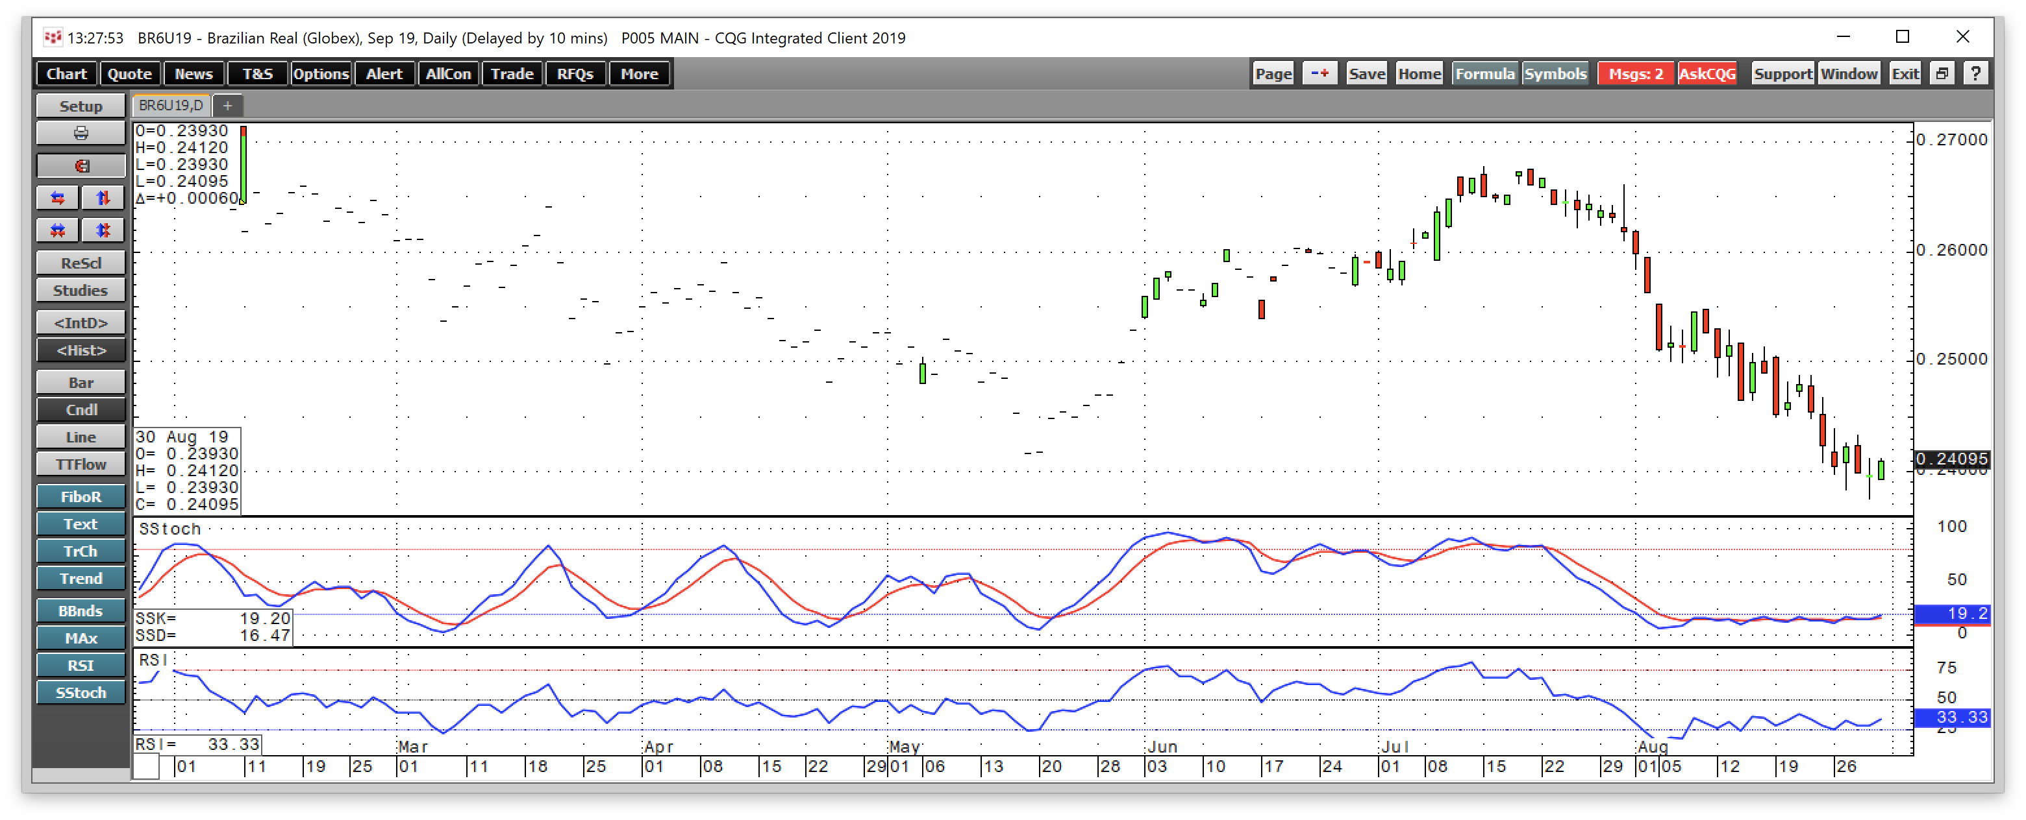Open the Symbols button
Screen dimensions: 2026x820
pyautogui.click(x=1555, y=74)
